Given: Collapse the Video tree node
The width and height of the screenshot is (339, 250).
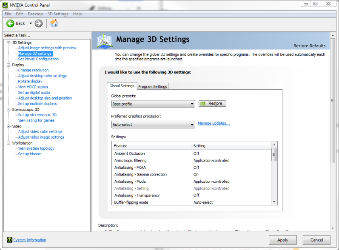Looking at the screenshot, I should [9, 126].
